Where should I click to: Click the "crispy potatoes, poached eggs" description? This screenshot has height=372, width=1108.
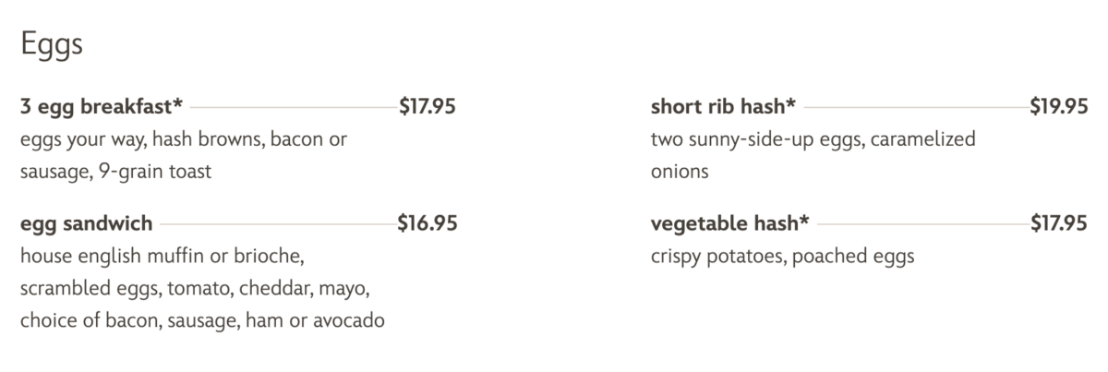point(782,256)
